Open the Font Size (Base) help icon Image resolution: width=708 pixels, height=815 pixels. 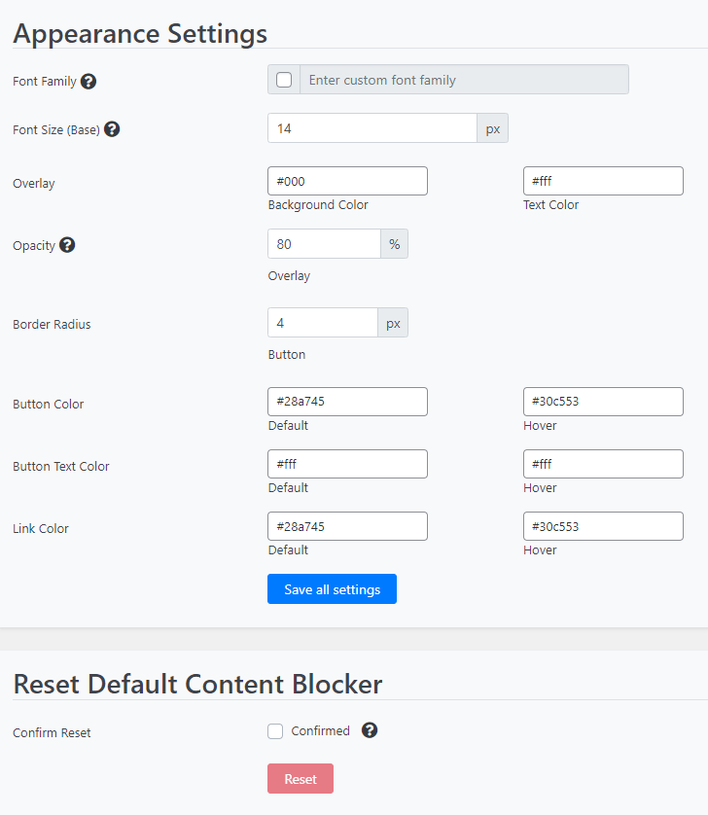pos(112,129)
